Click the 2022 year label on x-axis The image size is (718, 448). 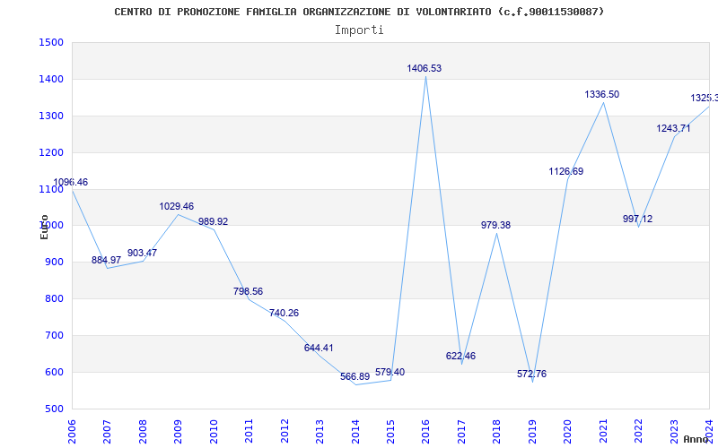[639, 432]
